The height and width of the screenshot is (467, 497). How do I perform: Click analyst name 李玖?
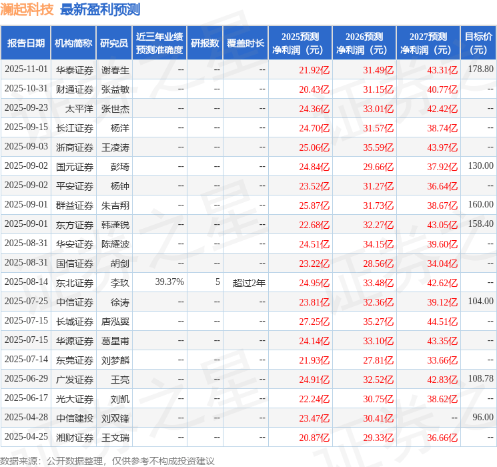pyautogui.click(x=120, y=283)
